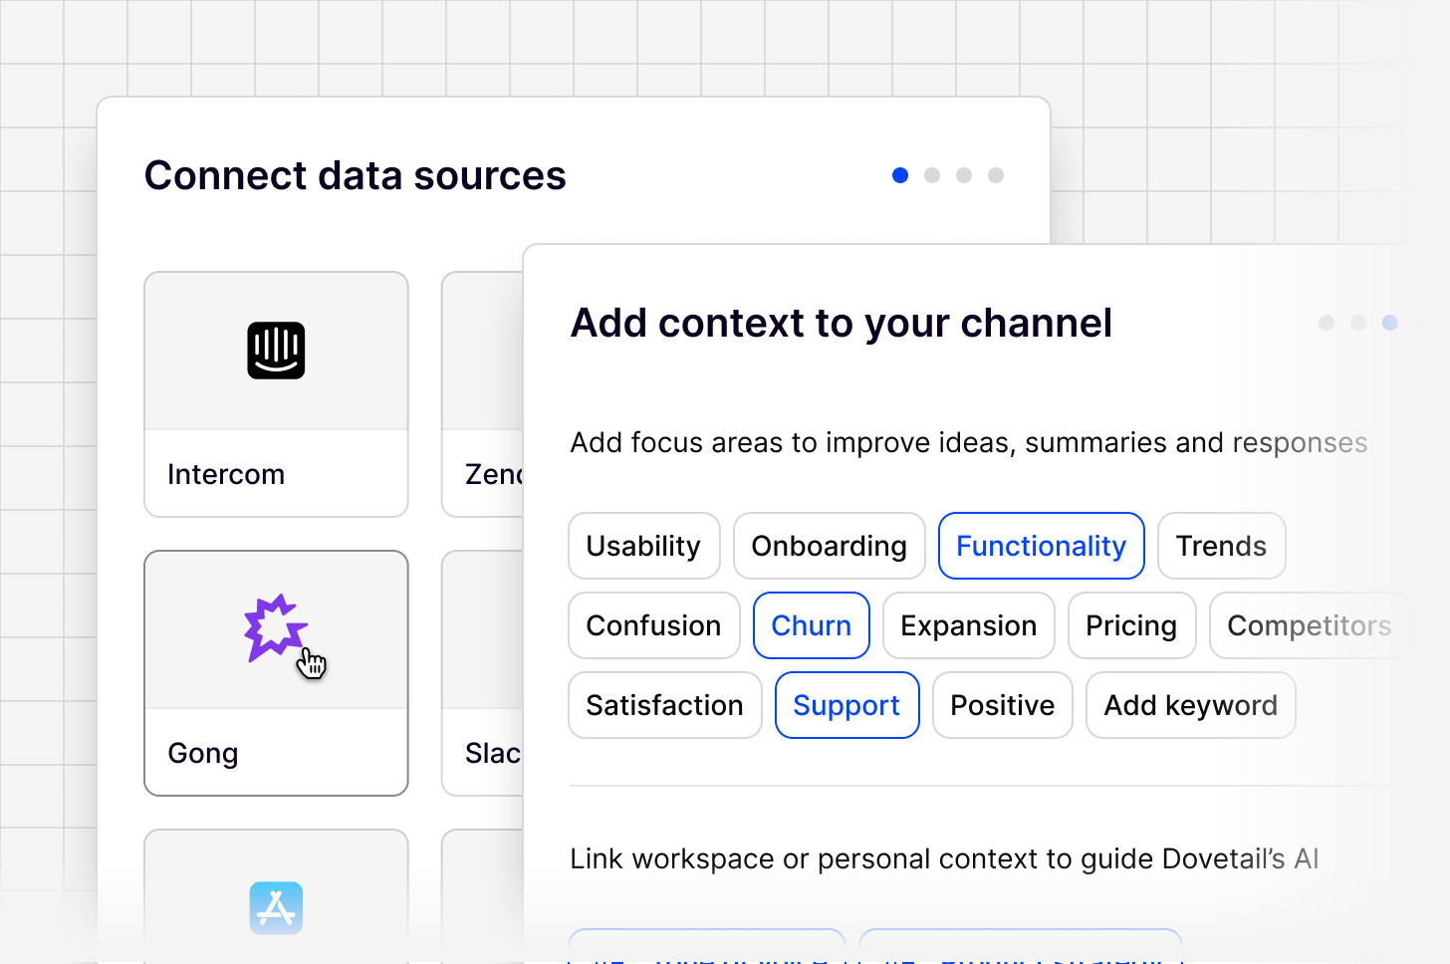Deselect the Churn focus chip
Viewport: 1450px width, 964px height.
[x=812, y=625]
